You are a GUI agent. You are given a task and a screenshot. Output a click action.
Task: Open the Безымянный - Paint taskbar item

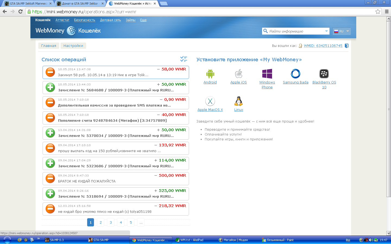pos(281,240)
